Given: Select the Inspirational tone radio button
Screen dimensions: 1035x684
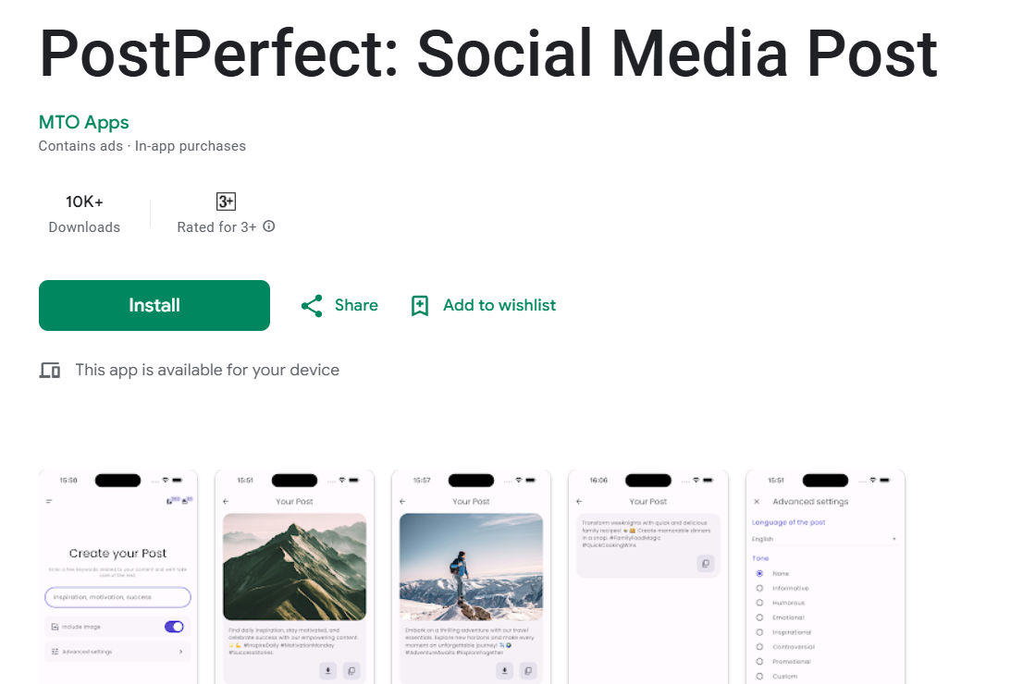Looking at the screenshot, I should (759, 632).
